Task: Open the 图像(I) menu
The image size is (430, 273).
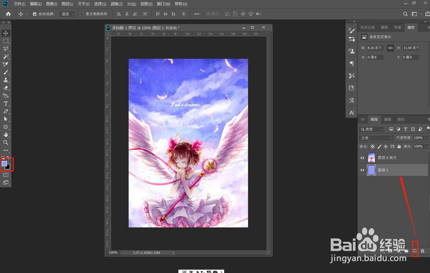Action: pyautogui.click(x=52, y=4)
